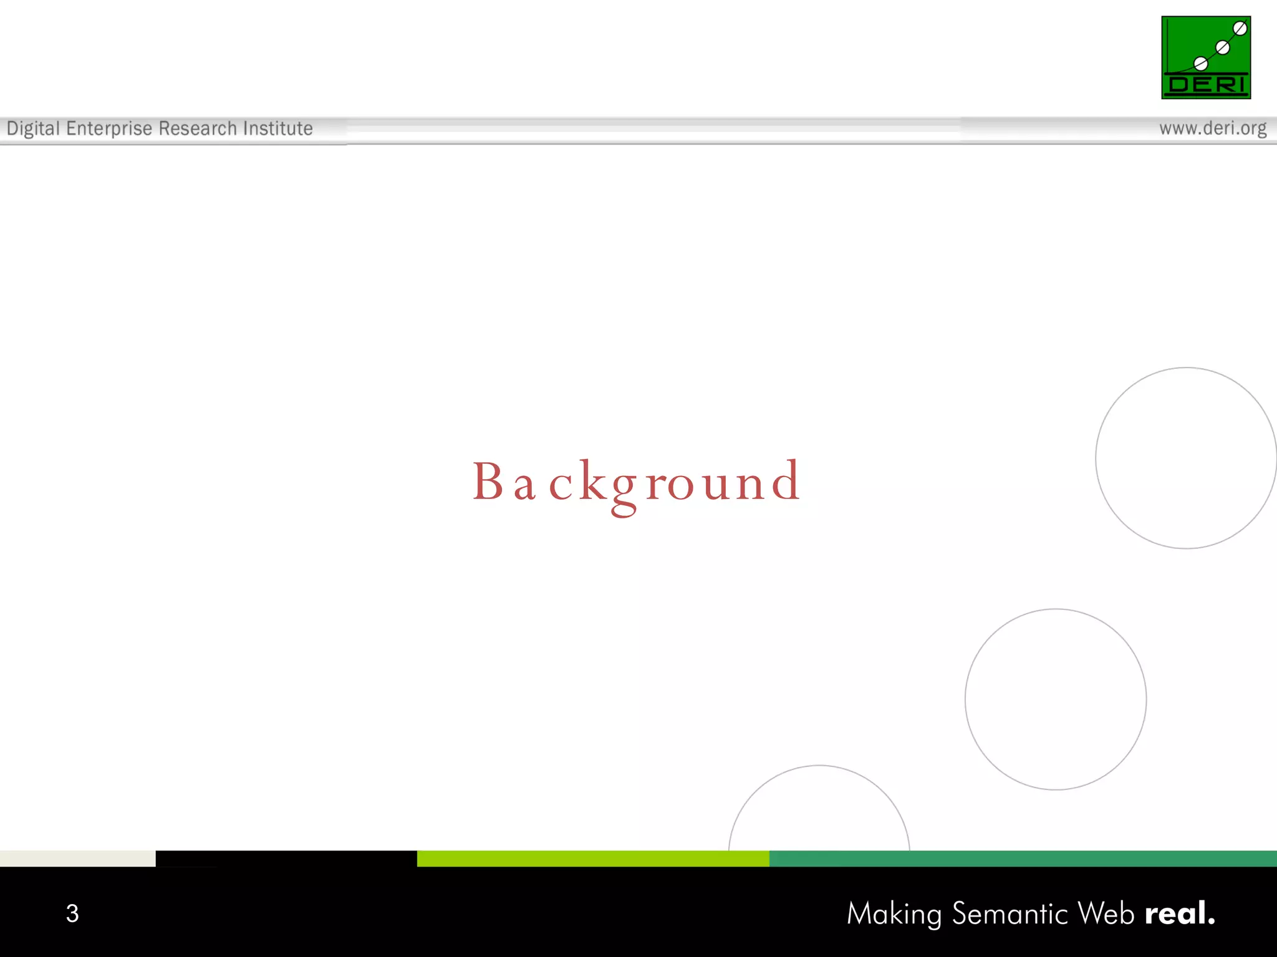The height and width of the screenshot is (957, 1277).
Task: Pick the beige bar segment at left
Action: coord(77,859)
